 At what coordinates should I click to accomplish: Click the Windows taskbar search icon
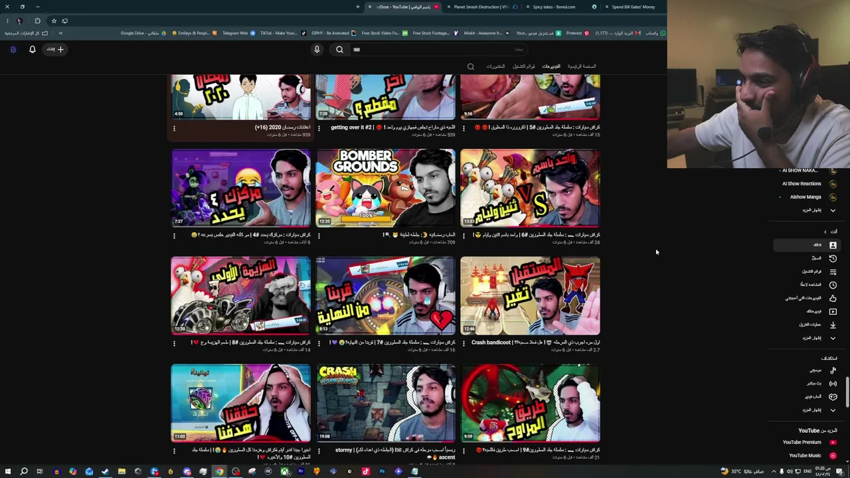pyautogui.click(x=23, y=471)
